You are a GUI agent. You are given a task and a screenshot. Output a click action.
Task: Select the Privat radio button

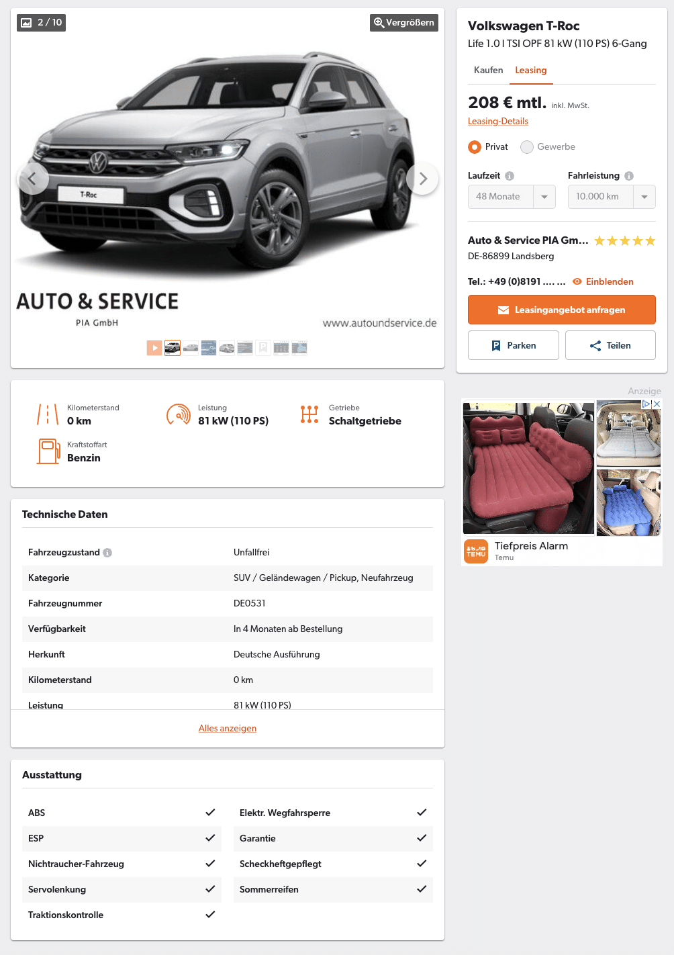point(475,147)
